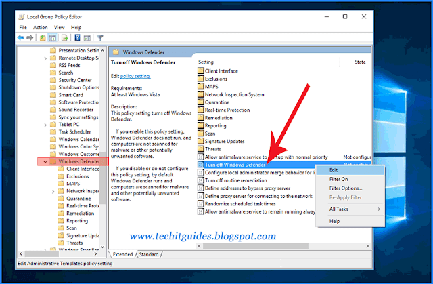Expand the Tablet PC tree node
Screen dimensions: 433x284
click(45, 125)
